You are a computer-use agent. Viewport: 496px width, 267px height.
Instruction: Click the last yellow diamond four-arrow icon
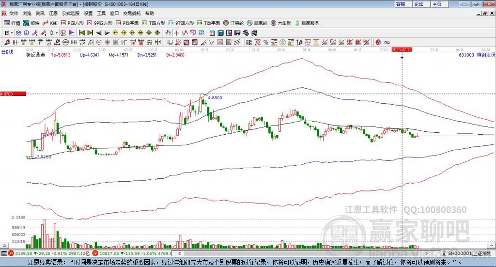pyautogui.click(x=157, y=33)
